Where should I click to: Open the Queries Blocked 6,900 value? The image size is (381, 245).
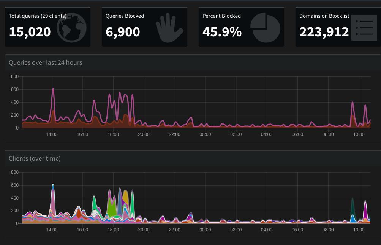point(123,32)
